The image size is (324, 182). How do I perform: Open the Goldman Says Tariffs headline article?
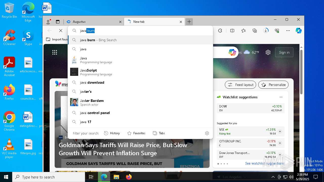pyautogui.click(x=123, y=149)
